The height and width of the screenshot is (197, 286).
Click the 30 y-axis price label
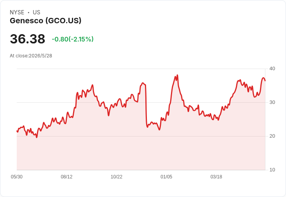pyautogui.click(x=272, y=102)
